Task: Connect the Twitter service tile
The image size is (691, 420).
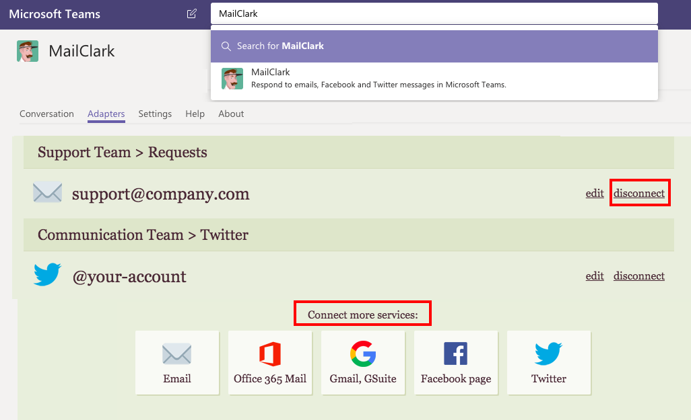Action: 549,363
